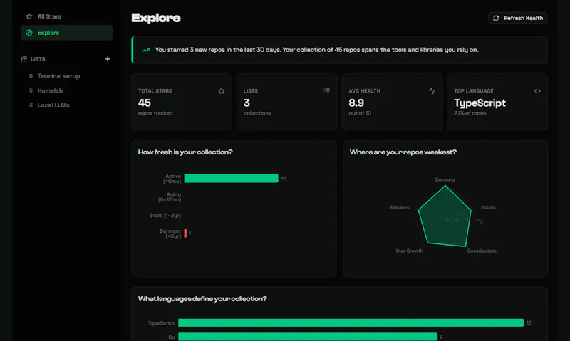Click the star icon on Total Stars card
Image resolution: width=570 pixels, height=341 pixels.
click(222, 91)
